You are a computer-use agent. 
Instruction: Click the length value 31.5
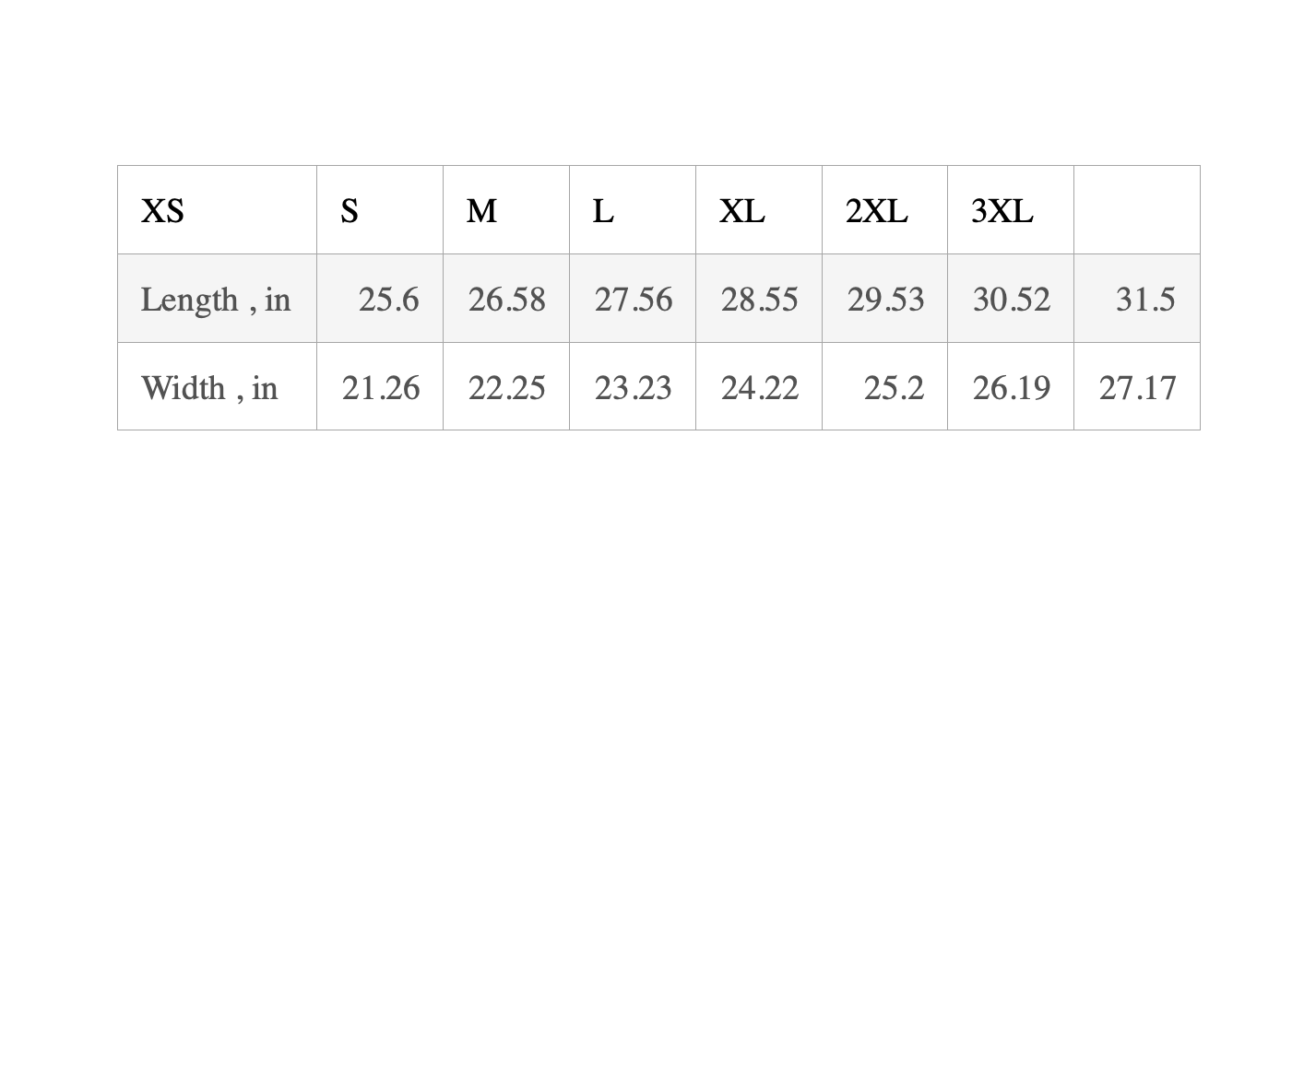click(1145, 300)
